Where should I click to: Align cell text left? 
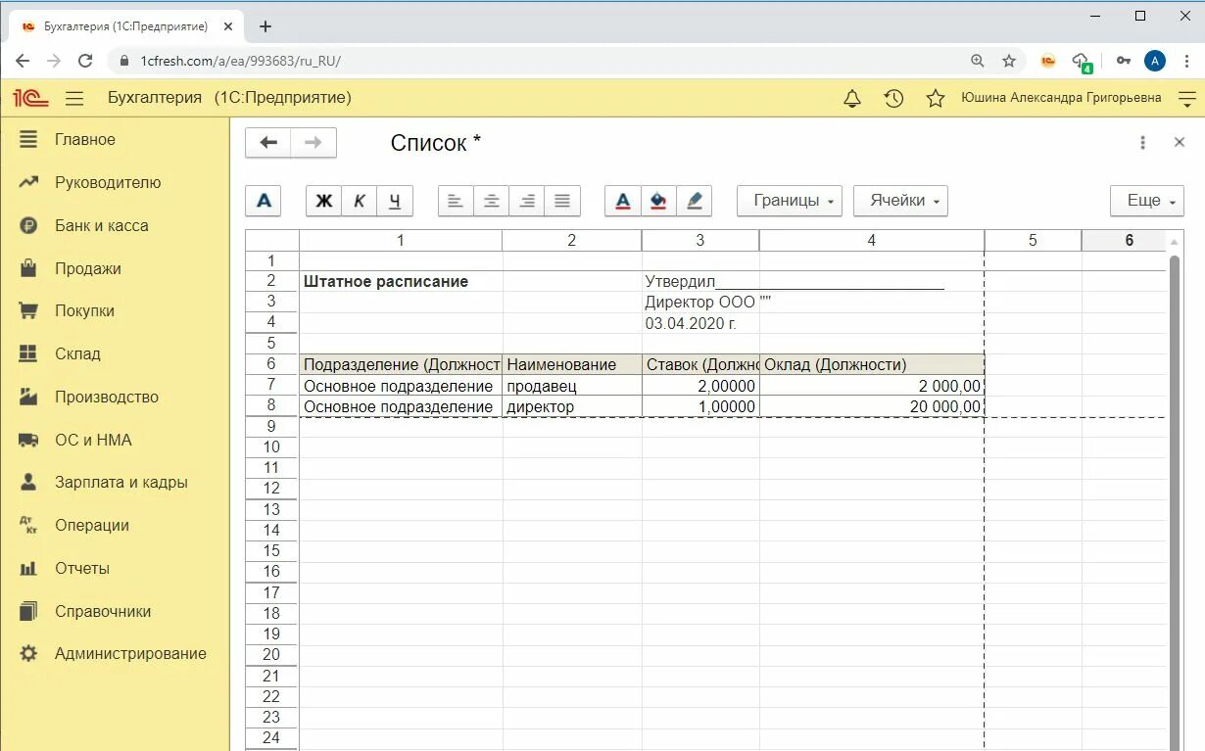456,201
